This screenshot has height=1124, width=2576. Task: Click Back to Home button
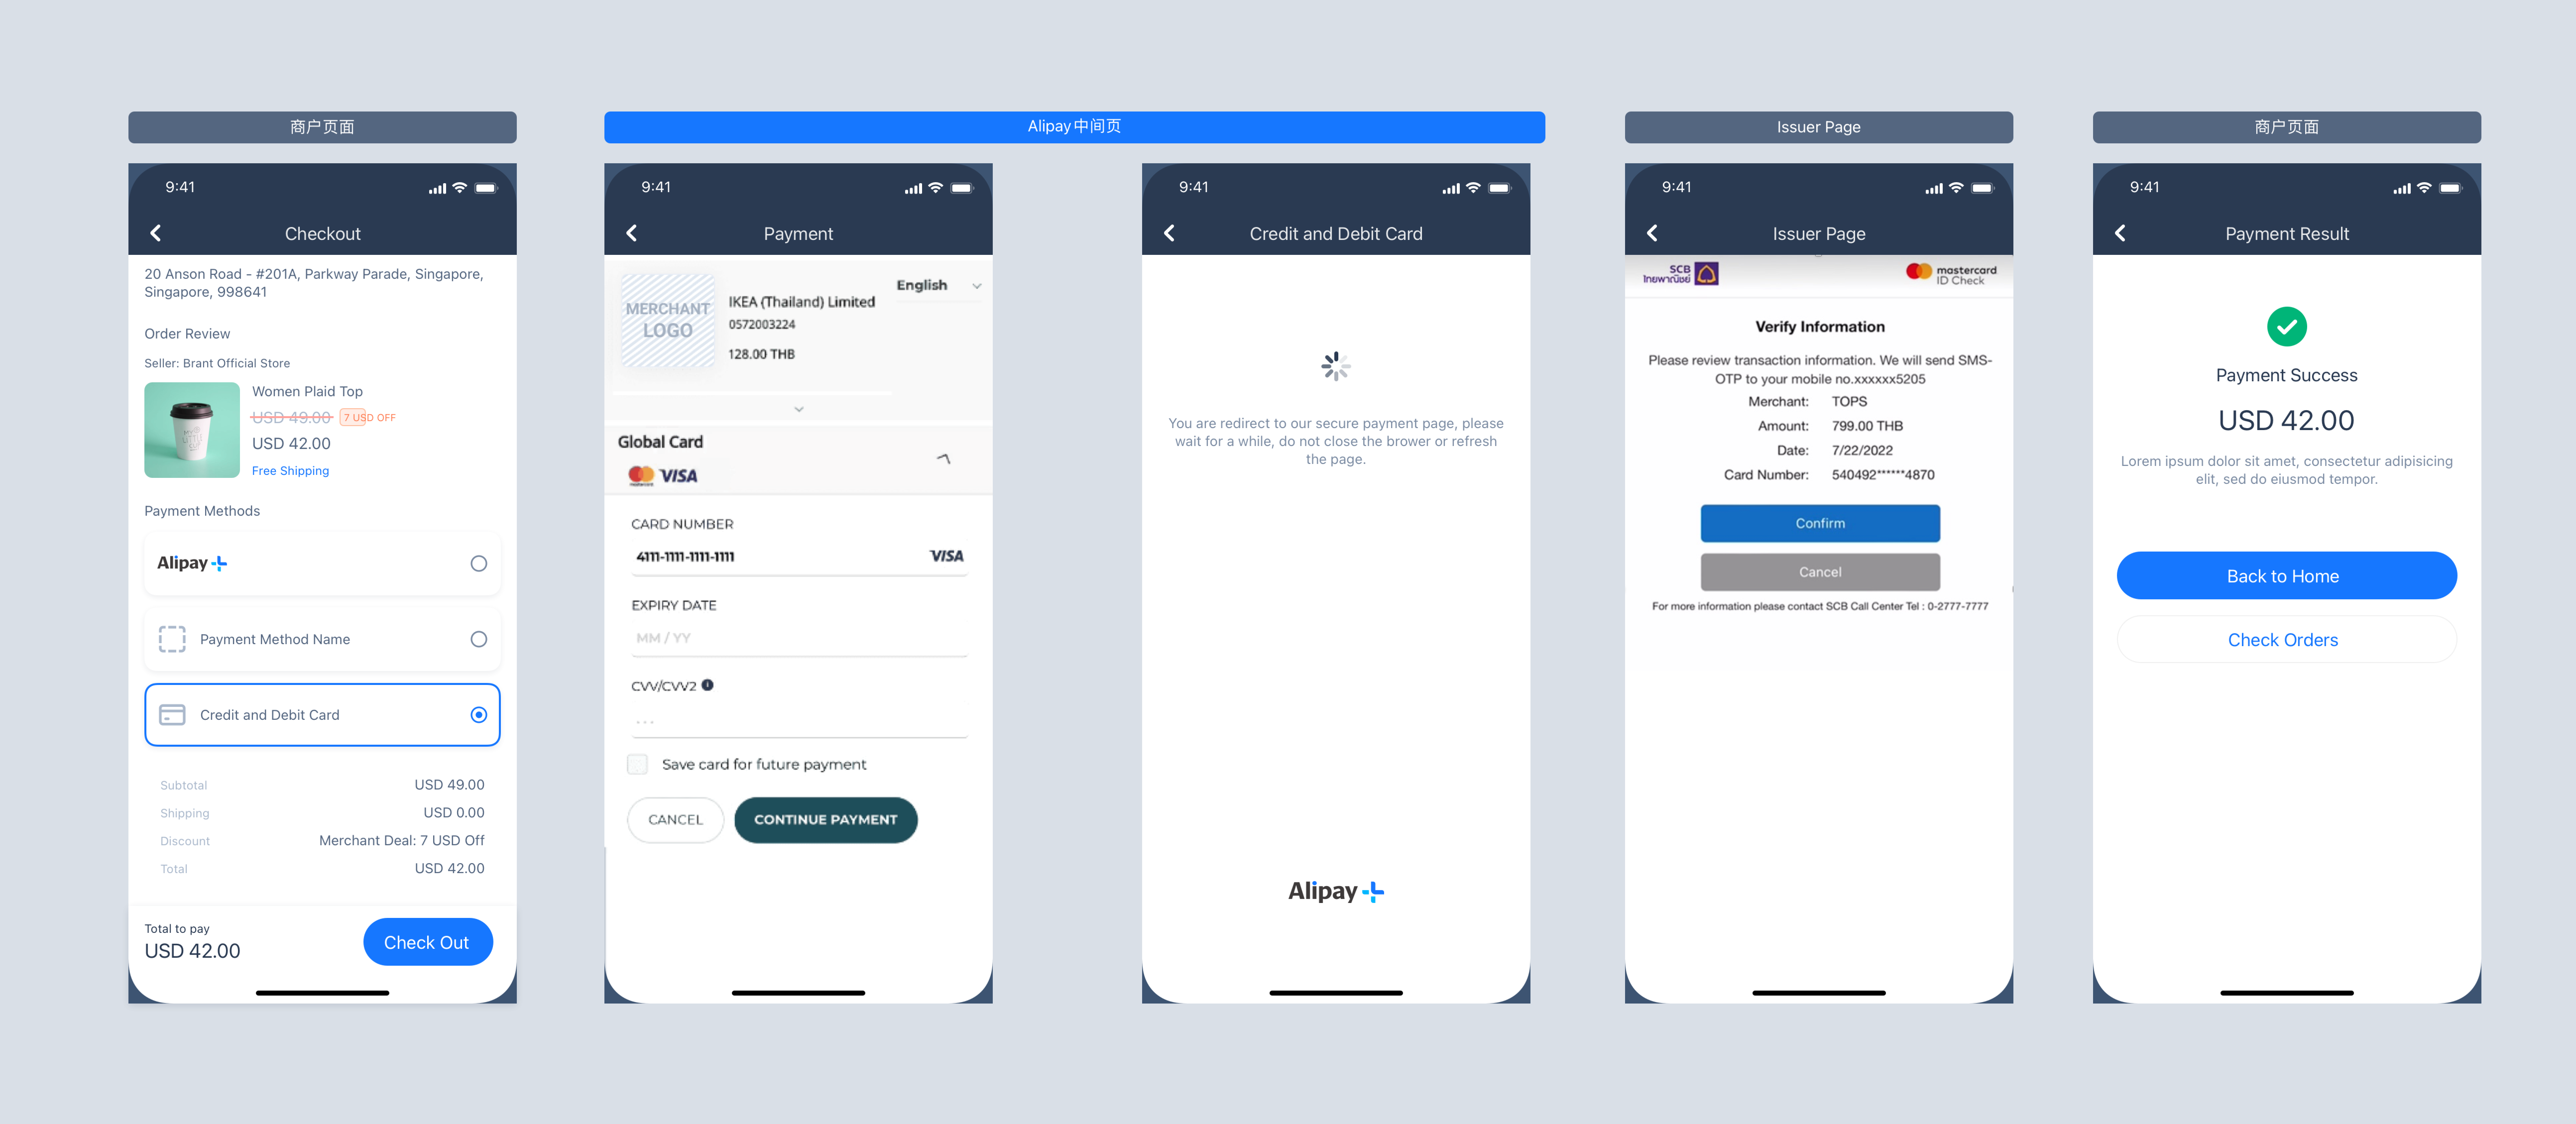tap(2284, 577)
